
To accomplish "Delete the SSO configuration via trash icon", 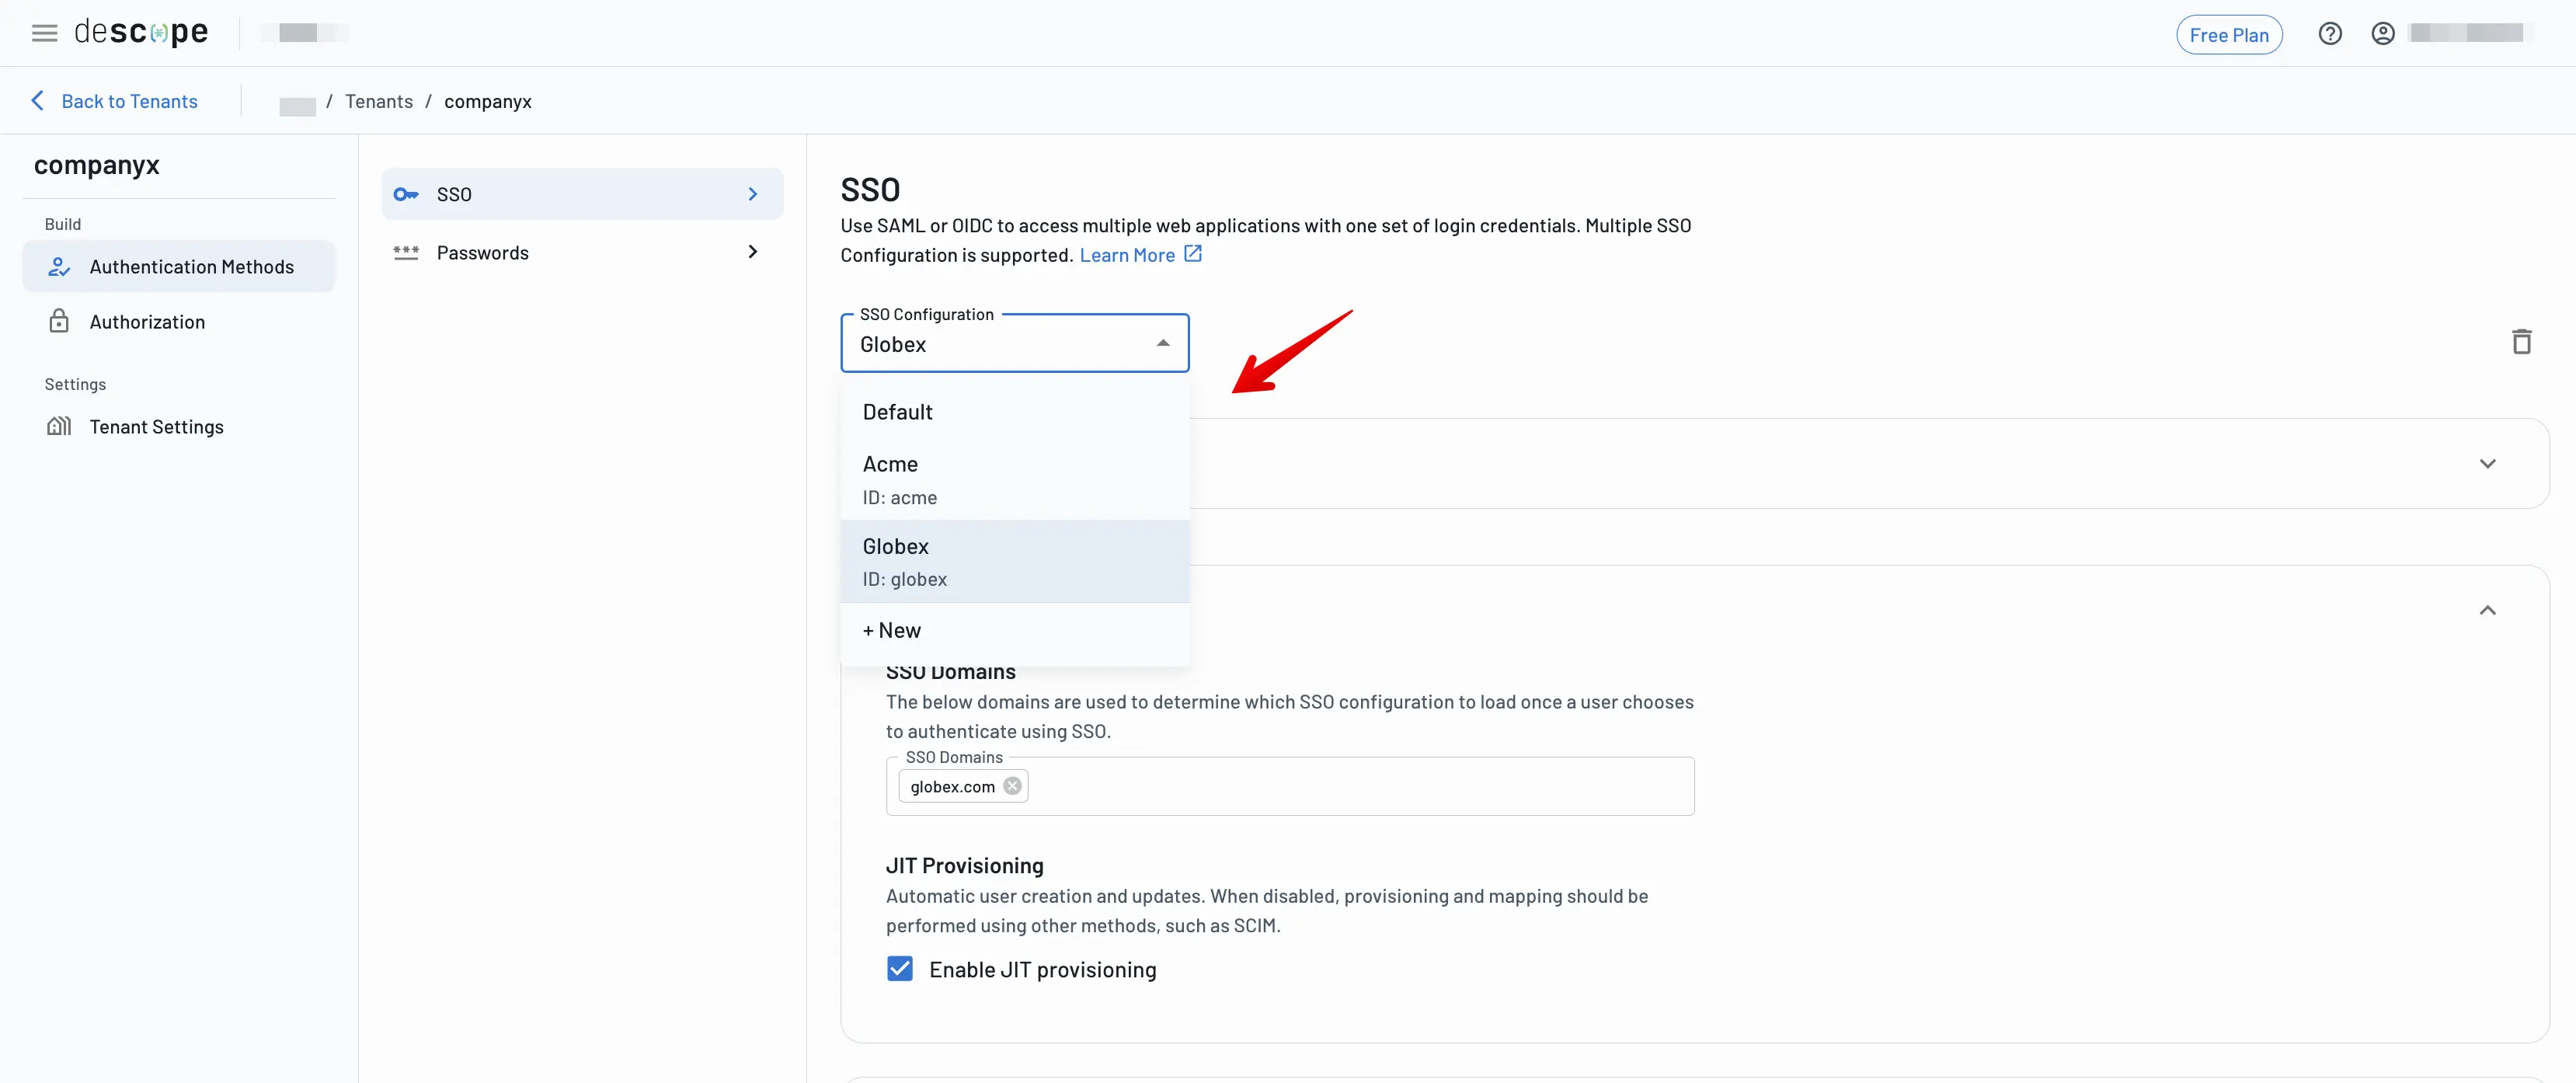I will pyautogui.click(x=2523, y=341).
